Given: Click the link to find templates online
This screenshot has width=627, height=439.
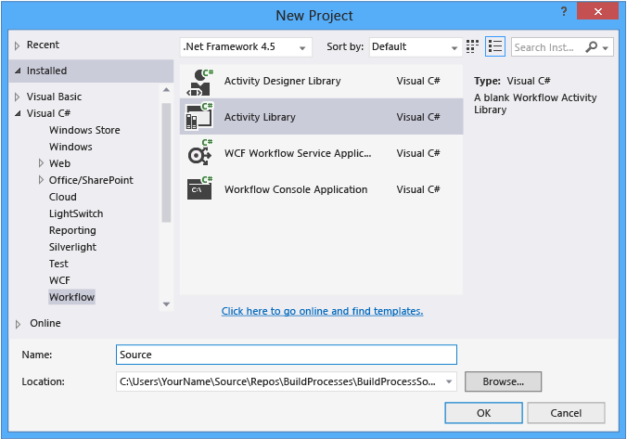Looking at the screenshot, I should (x=322, y=311).
